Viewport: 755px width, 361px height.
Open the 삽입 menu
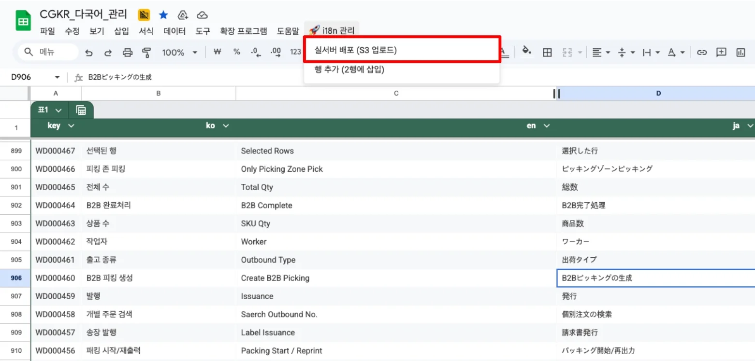121,31
